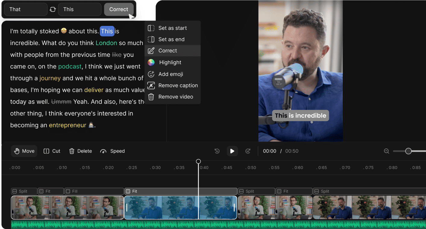Click the zoom out magnifier icon
The width and height of the screenshot is (426, 229).
(387, 151)
